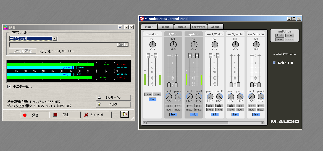
Task: Click the M-Audio logo in title bar
Action: (141, 19)
